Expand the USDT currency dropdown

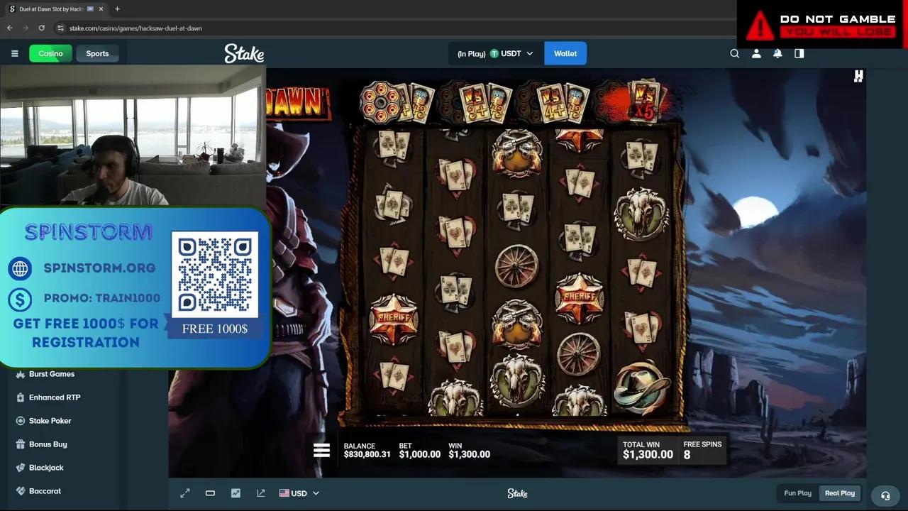coord(529,53)
